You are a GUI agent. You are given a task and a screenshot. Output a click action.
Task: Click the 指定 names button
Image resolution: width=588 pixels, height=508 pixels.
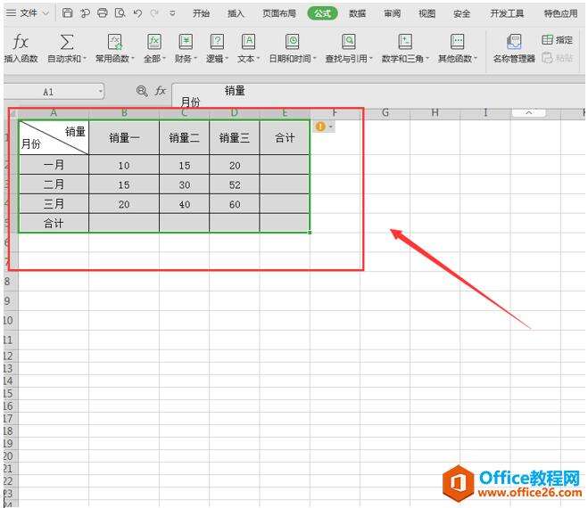click(558, 40)
